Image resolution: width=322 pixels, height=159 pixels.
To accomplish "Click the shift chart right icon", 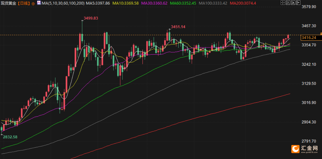I will [293, 3].
